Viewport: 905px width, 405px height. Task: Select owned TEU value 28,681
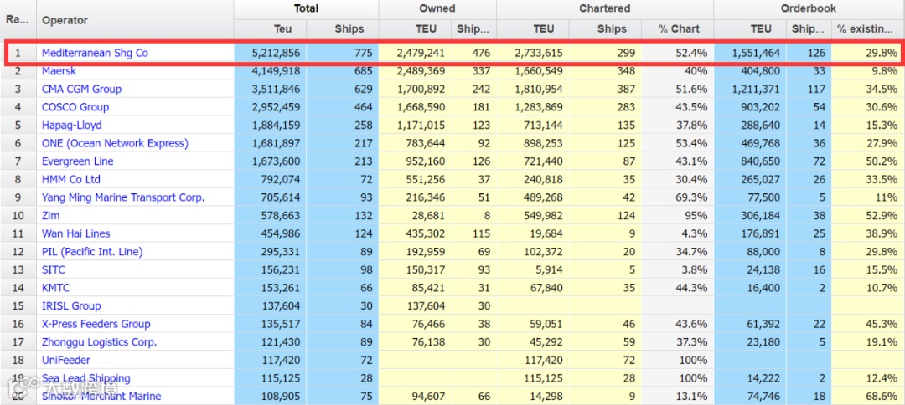[x=427, y=215]
